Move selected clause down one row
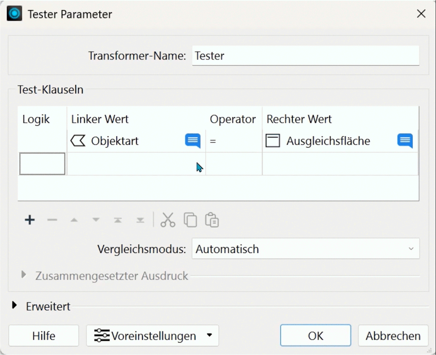This screenshot has width=436, height=355. (96, 220)
